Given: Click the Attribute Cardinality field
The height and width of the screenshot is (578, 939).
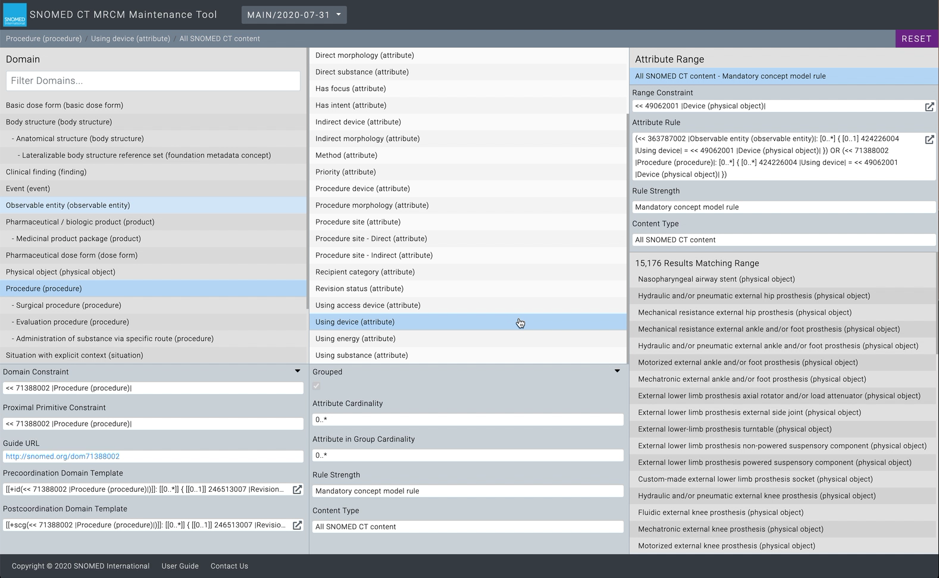Looking at the screenshot, I should (x=468, y=420).
